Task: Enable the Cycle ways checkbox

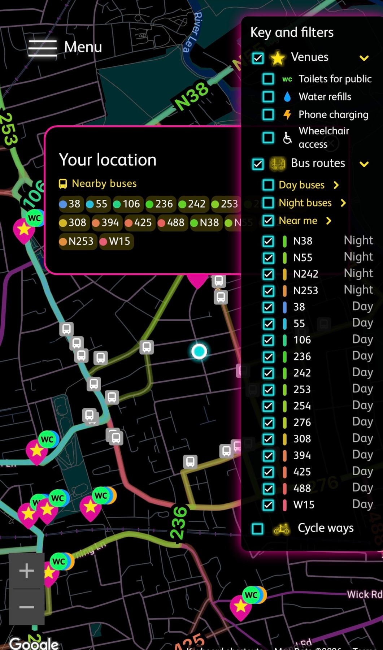Action: pyautogui.click(x=257, y=529)
